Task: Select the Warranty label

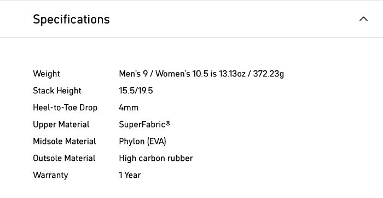Action: click(50, 175)
